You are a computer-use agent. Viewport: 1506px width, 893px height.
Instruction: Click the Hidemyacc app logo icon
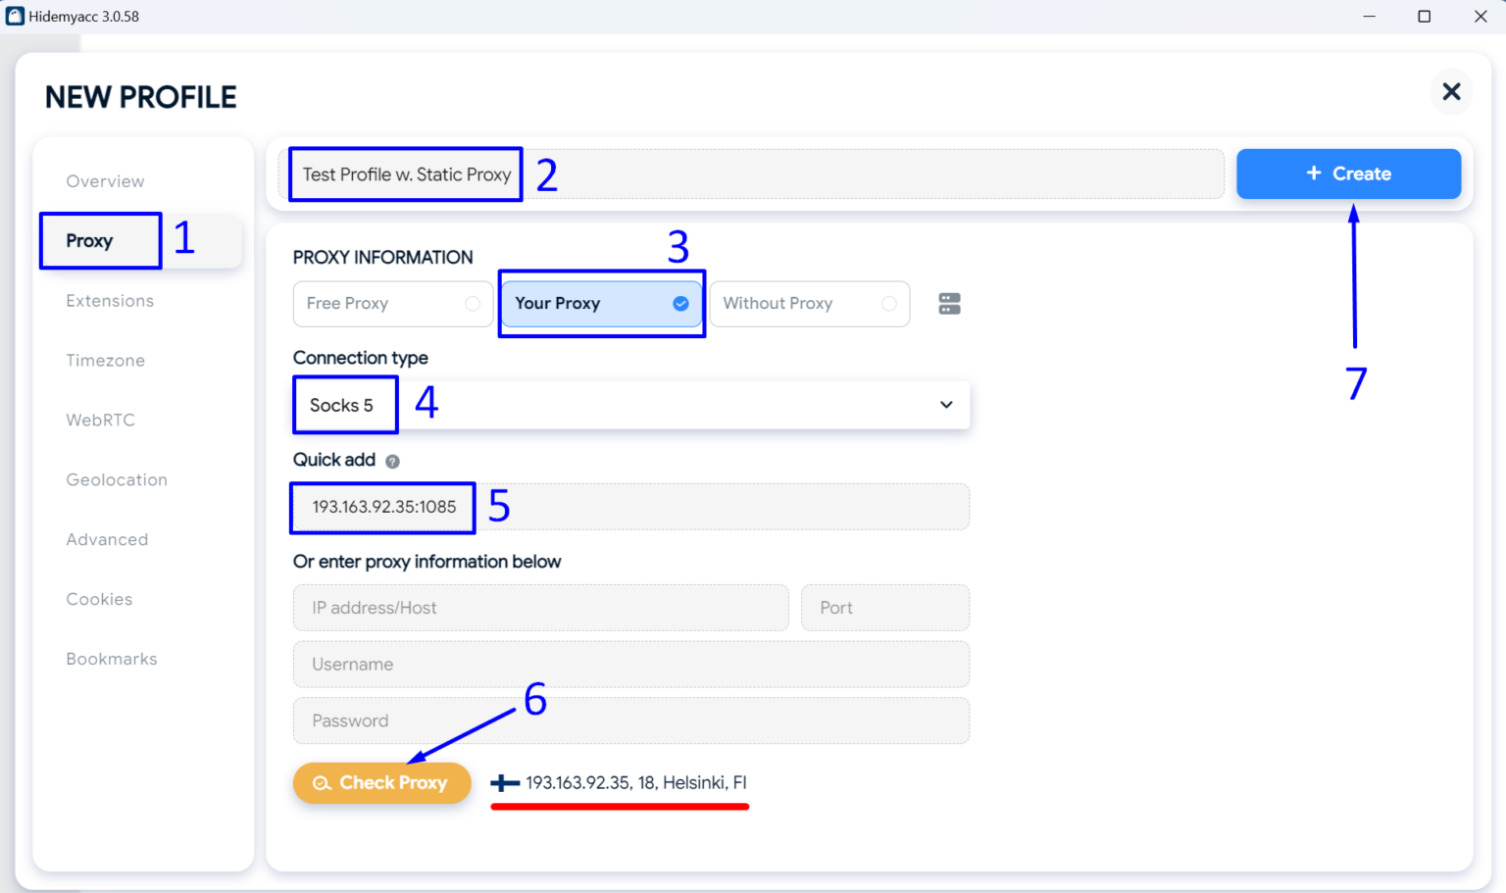(x=14, y=16)
